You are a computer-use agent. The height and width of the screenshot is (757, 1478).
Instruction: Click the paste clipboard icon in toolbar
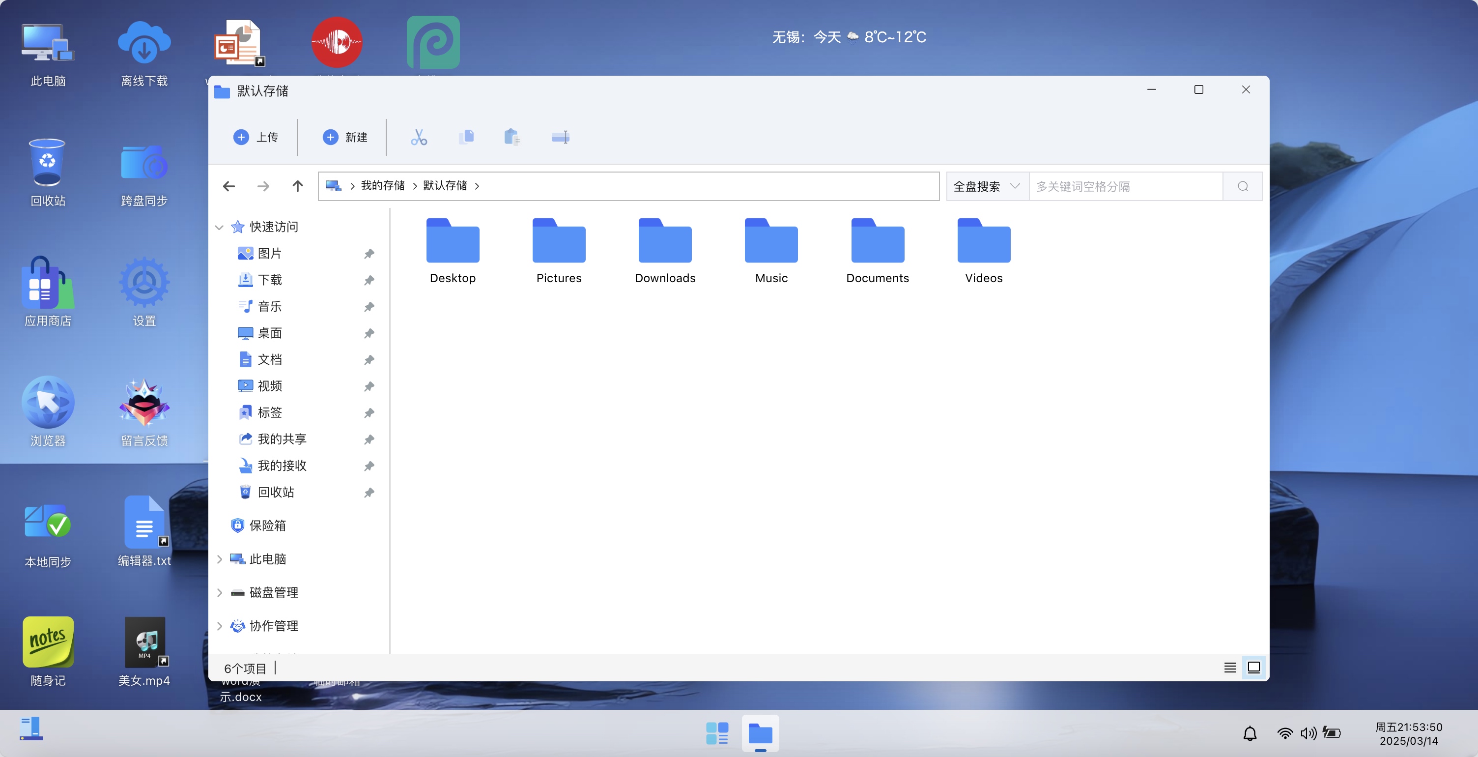[512, 137]
